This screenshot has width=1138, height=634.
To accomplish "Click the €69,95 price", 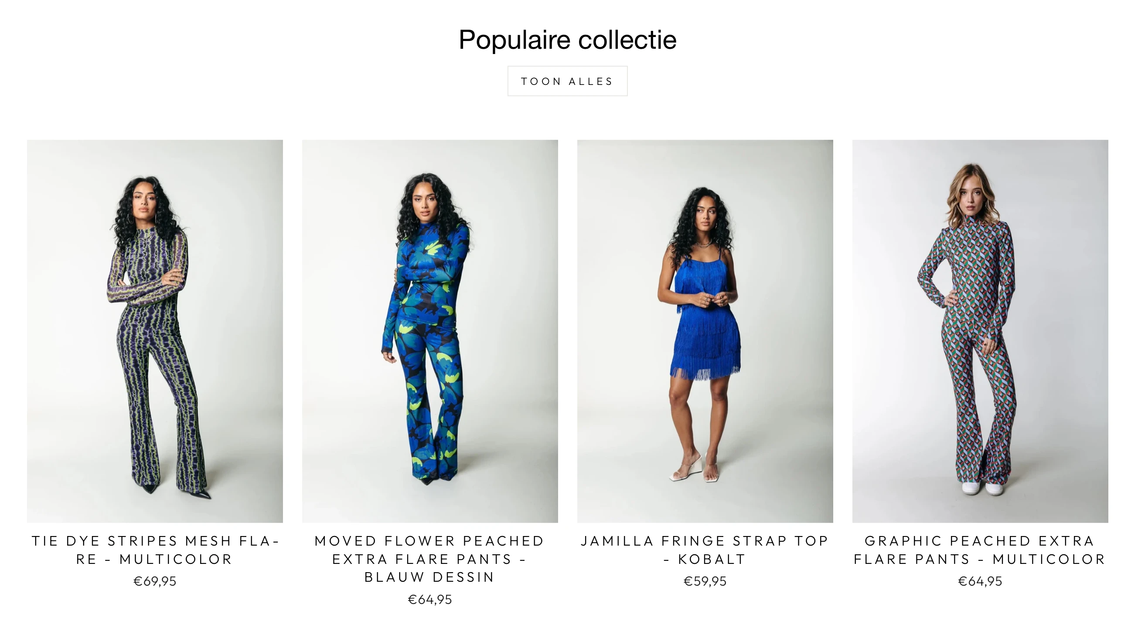I will point(155,581).
